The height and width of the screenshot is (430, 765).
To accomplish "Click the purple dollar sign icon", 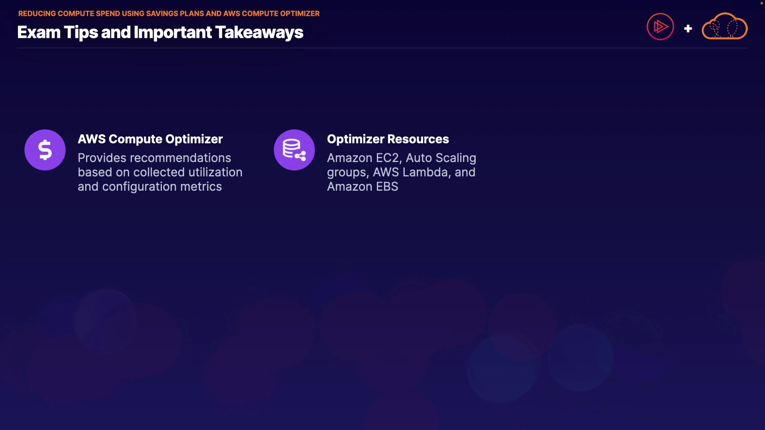I will (x=45, y=150).
